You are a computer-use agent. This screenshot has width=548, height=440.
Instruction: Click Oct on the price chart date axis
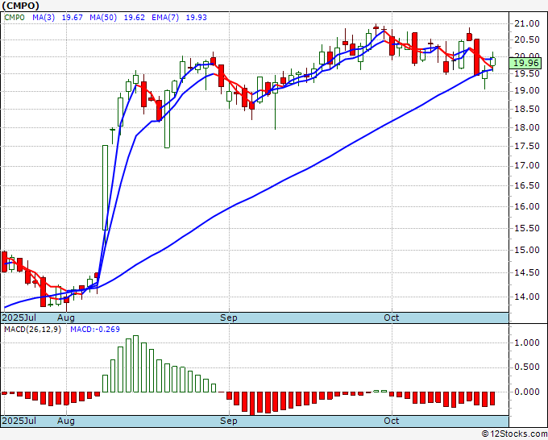[x=391, y=318]
